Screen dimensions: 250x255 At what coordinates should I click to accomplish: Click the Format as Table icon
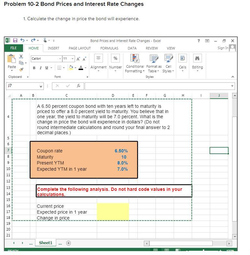(154, 58)
